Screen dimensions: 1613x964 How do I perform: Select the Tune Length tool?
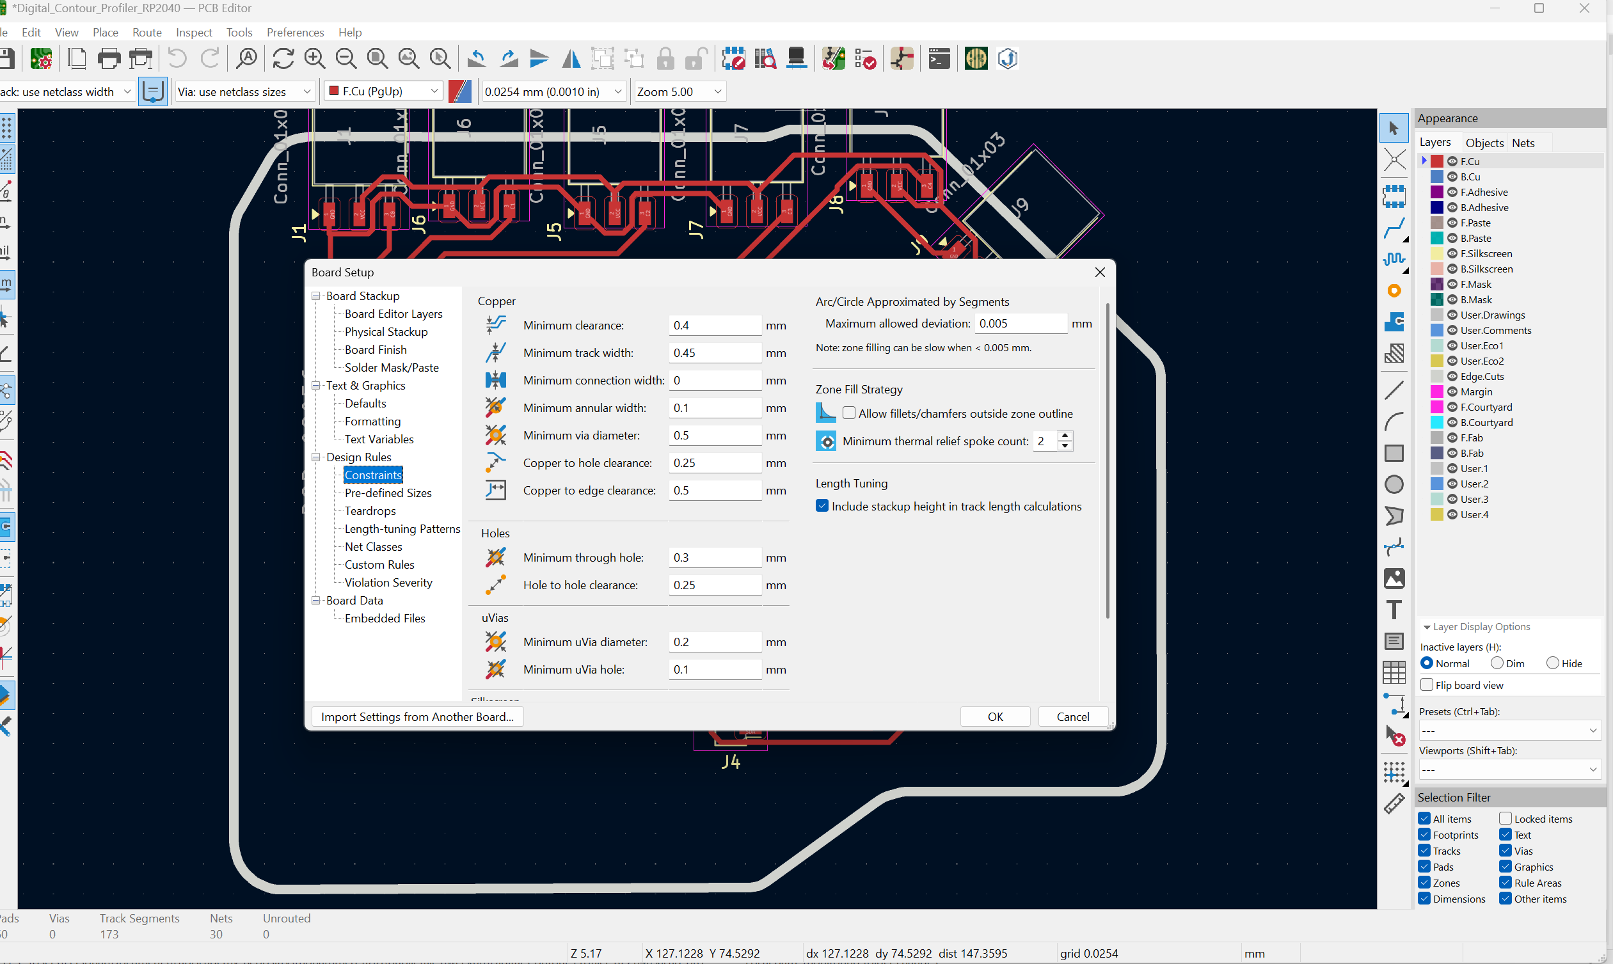pos(1394,260)
